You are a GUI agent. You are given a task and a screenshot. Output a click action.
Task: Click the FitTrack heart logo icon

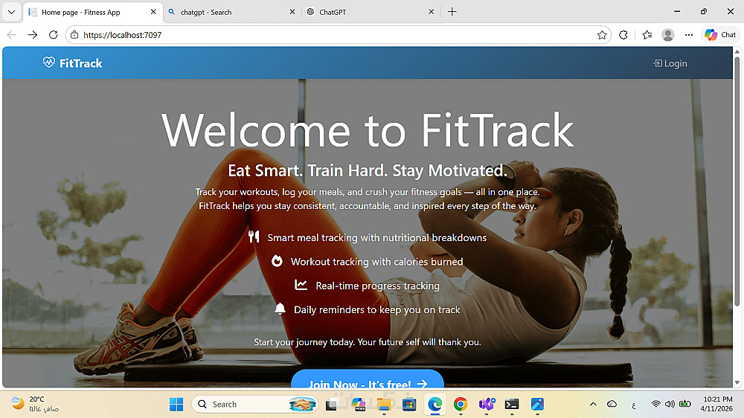49,62
